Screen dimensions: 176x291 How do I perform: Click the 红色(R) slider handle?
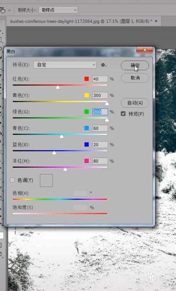coord(58,87)
